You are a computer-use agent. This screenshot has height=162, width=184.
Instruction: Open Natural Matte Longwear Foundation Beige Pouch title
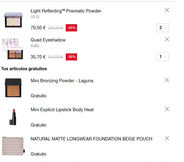coord(91,139)
